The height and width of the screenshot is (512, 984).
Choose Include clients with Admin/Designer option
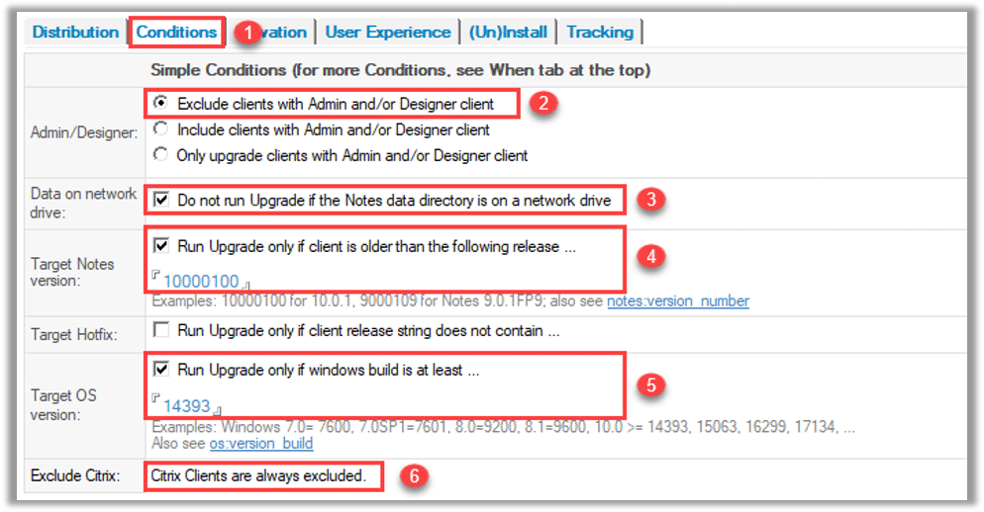161,129
